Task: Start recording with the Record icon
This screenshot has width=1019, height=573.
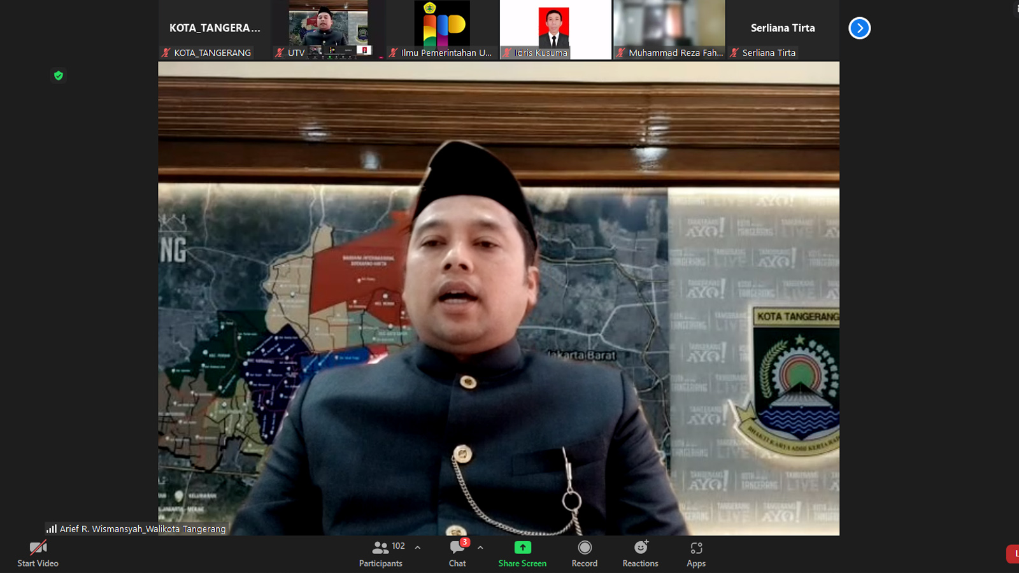Action: click(x=584, y=548)
